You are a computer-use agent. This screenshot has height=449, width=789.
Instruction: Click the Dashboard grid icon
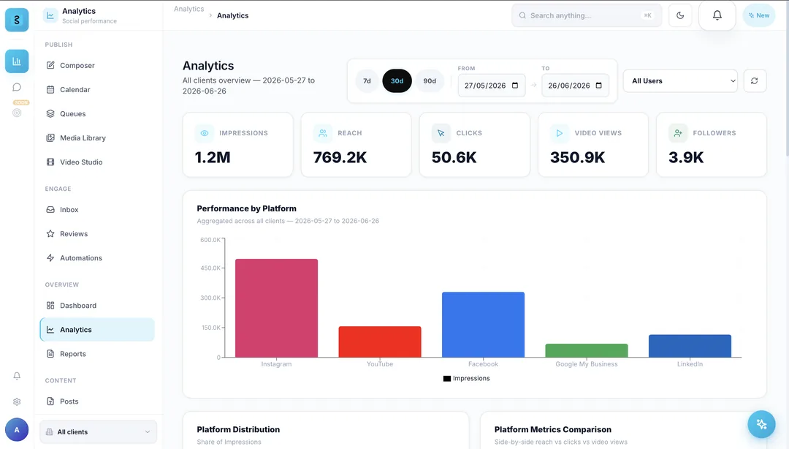click(x=50, y=306)
